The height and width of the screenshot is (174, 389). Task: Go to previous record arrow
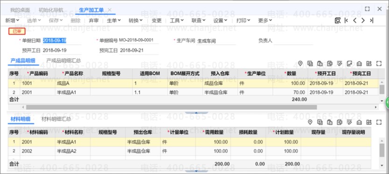tap(354, 20)
